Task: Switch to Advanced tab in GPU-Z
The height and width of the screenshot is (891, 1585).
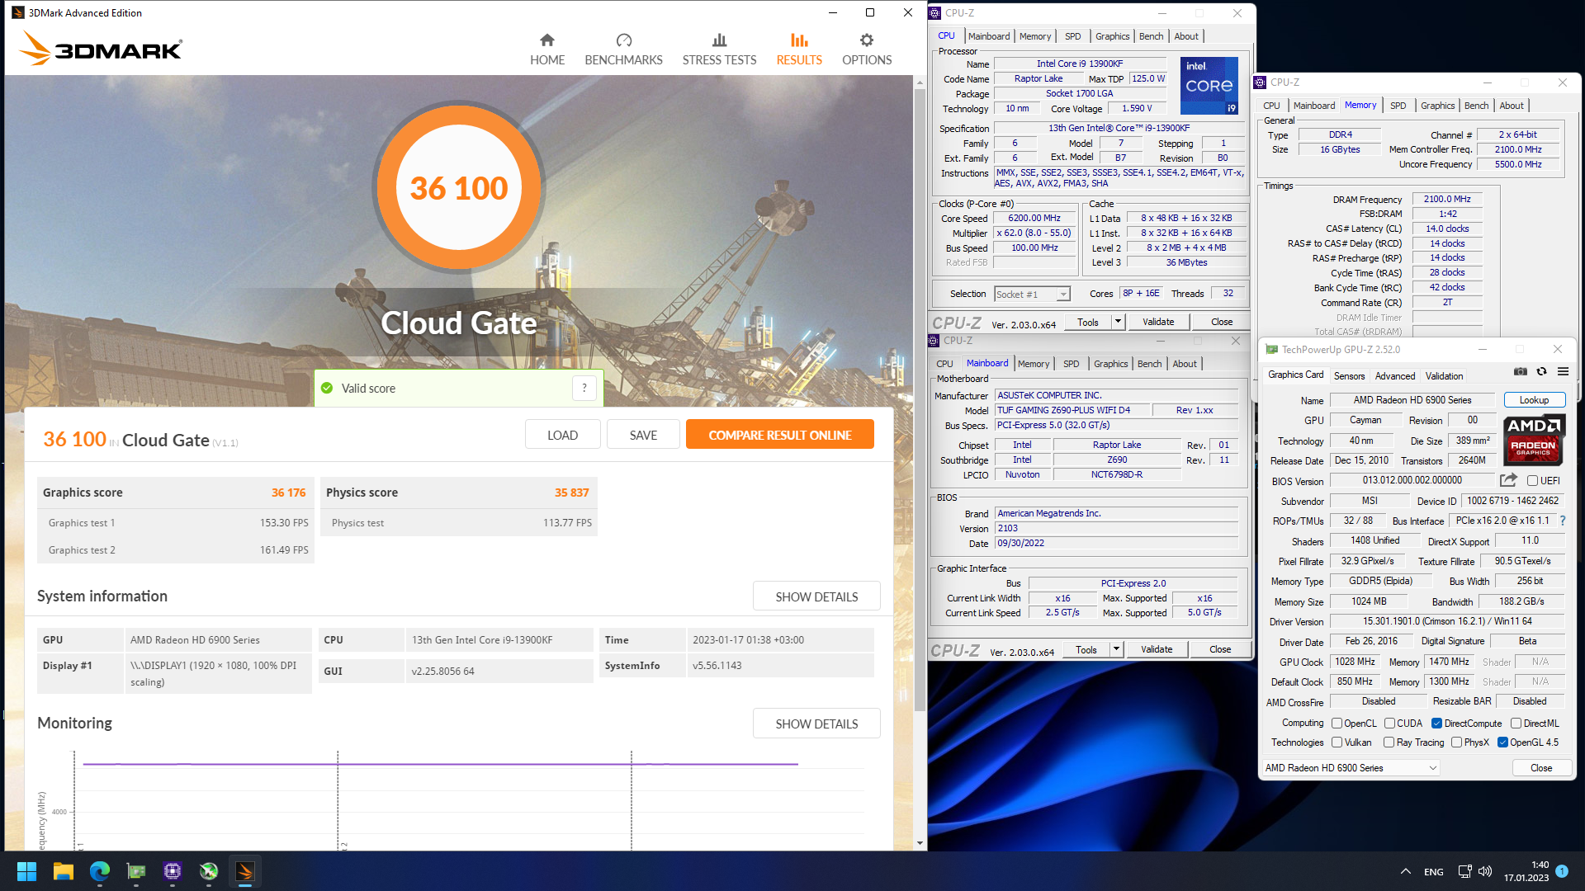Action: click(1394, 376)
